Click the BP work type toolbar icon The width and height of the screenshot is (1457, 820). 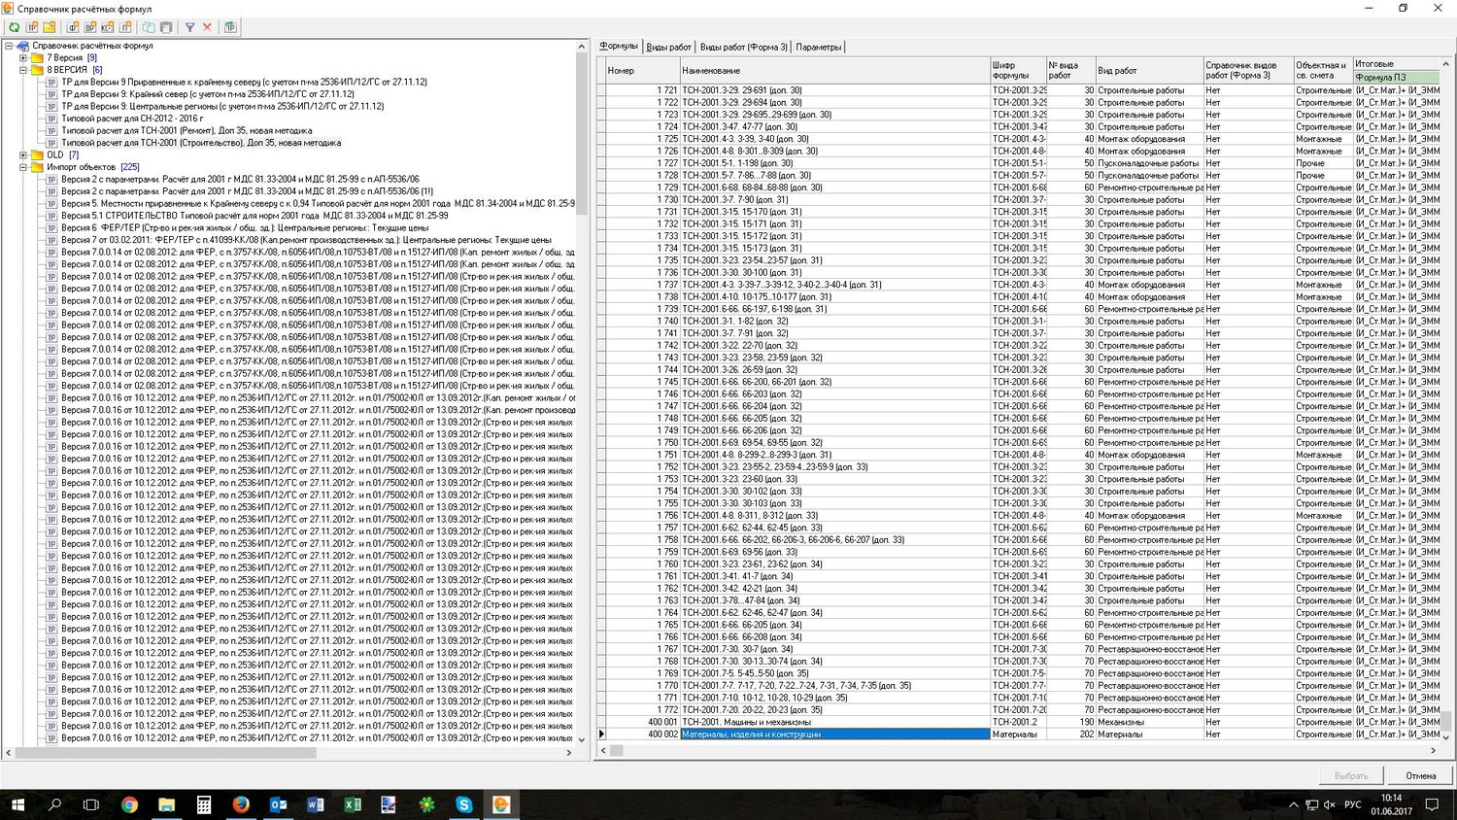(x=90, y=27)
